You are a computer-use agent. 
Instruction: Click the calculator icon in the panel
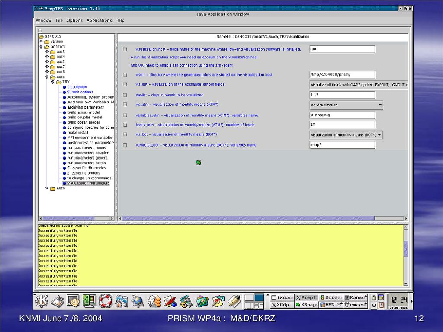(x=186, y=301)
